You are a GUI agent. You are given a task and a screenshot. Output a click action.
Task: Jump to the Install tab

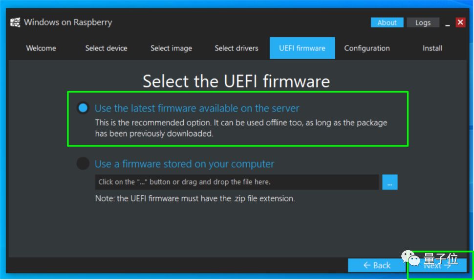tap(432, 48)
